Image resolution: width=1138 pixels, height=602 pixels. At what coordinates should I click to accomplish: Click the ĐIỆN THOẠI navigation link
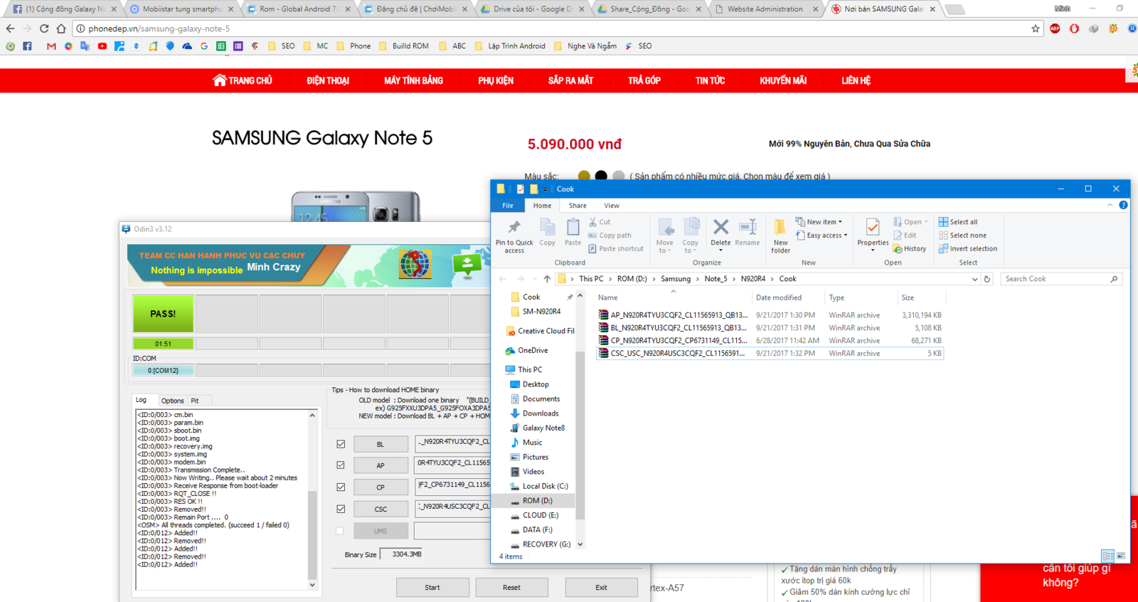pos(328,80)
